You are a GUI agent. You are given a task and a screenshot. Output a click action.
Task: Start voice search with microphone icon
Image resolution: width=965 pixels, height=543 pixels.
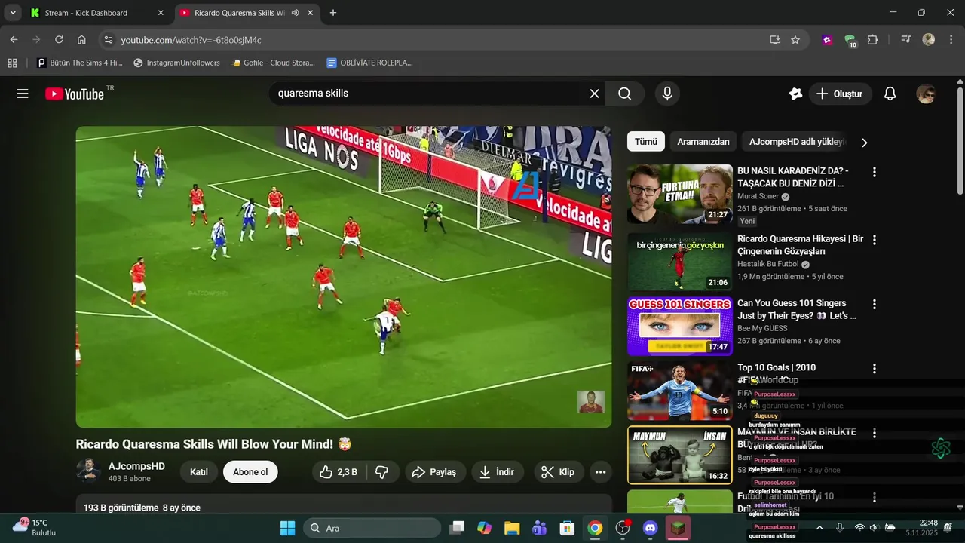coord(666,94)
